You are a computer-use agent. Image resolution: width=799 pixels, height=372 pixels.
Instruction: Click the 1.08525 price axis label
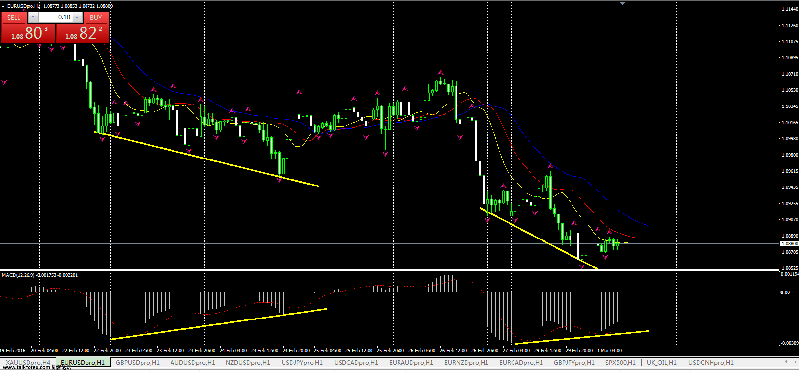[x=790, y=268]
